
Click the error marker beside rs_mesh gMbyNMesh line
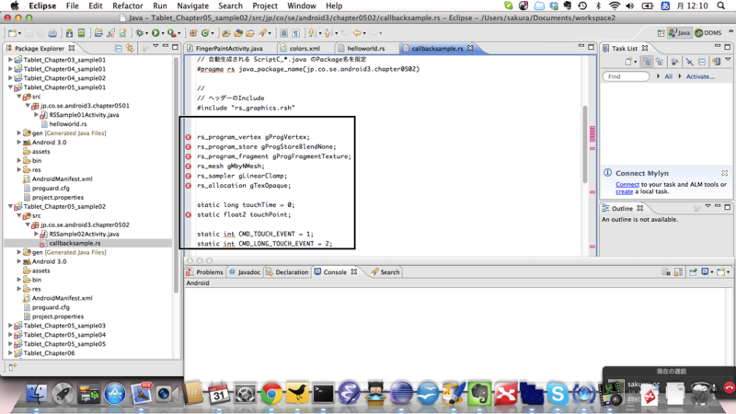pyautogui.click(x=189, y=167)
